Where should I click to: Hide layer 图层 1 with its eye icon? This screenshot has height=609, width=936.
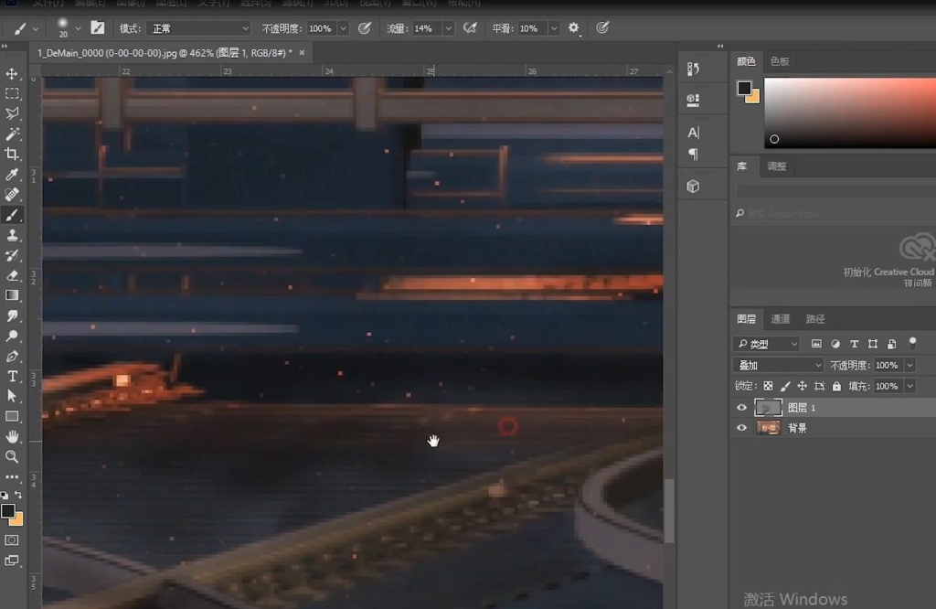pyautogui.click(x=741, y=408)
